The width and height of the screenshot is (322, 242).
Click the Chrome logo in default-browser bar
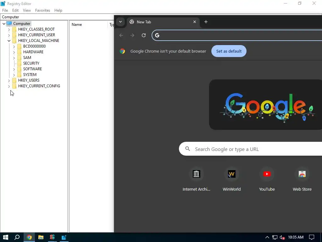(x=122, y=51)
